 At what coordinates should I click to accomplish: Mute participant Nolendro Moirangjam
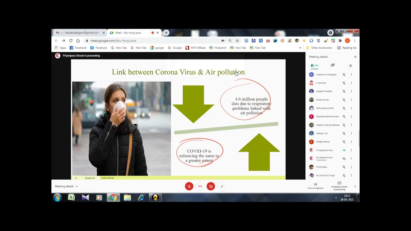pyautogui.click(x=344, y=74)
